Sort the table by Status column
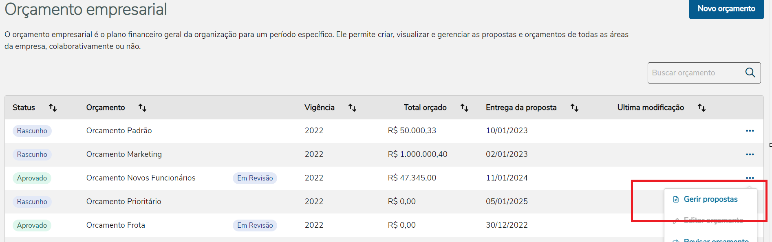The height and width of the screenshot is (242, 772). coord(53,108)
